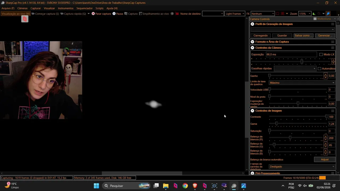
Task: Click the Guardar button
Action: 282,36
